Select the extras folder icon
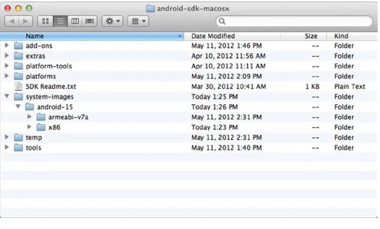The width and height of the screenshot is (380, 229). click(x=18, y=56)
